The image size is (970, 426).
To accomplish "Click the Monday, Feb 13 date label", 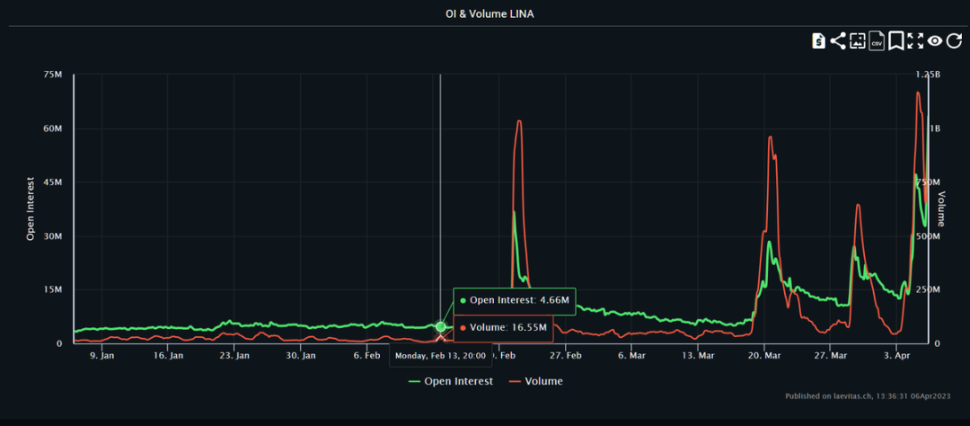I will pyautogui.click(x=439, y=357).
